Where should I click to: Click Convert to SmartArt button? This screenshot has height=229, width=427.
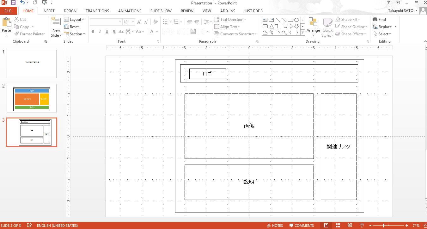235,34
